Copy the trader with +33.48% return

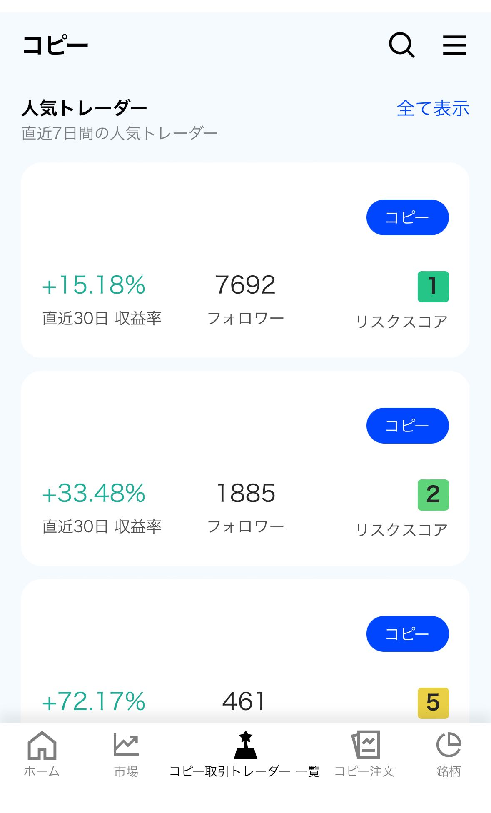[407, 426]
